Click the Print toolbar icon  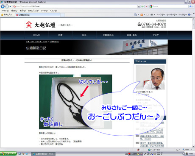click(x=152, y=14)
